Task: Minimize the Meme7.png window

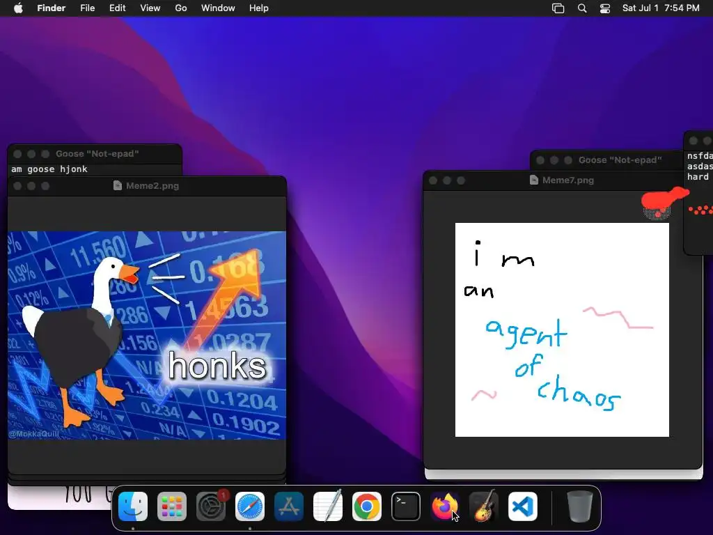Action: point(447,180)
